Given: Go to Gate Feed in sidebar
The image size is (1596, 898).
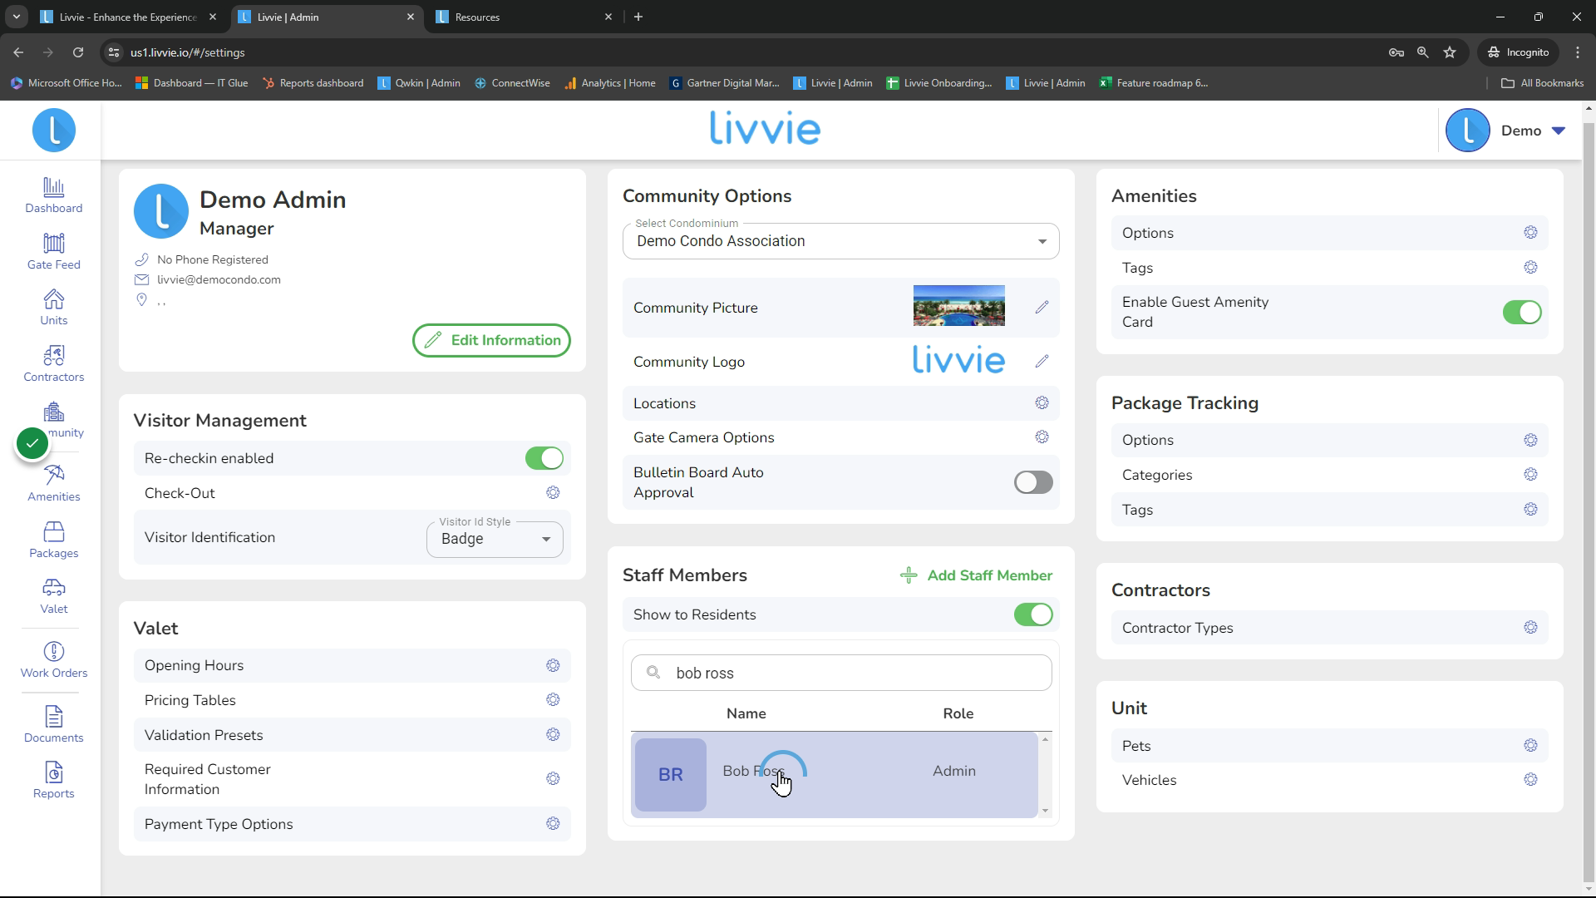Looking at the screenshot, I should [x=54, y=251].
